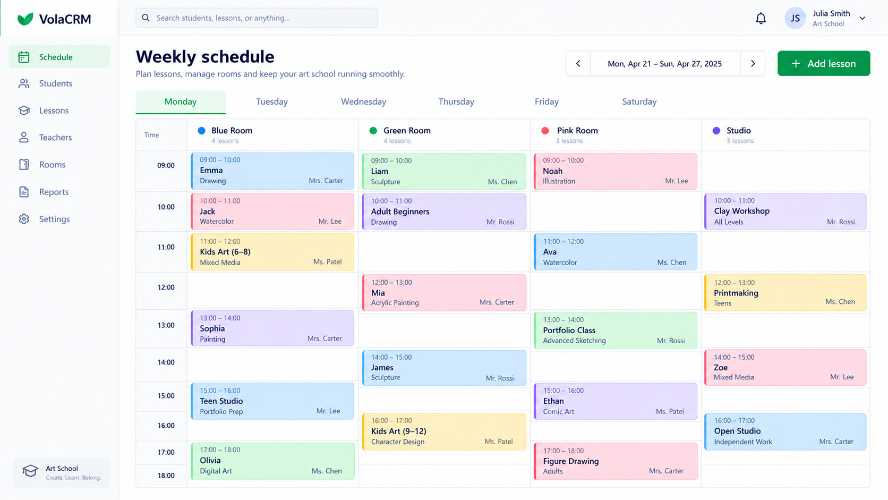
Task: Click the Schedule calendar icon in sidebar
Action: coord(24,57)
